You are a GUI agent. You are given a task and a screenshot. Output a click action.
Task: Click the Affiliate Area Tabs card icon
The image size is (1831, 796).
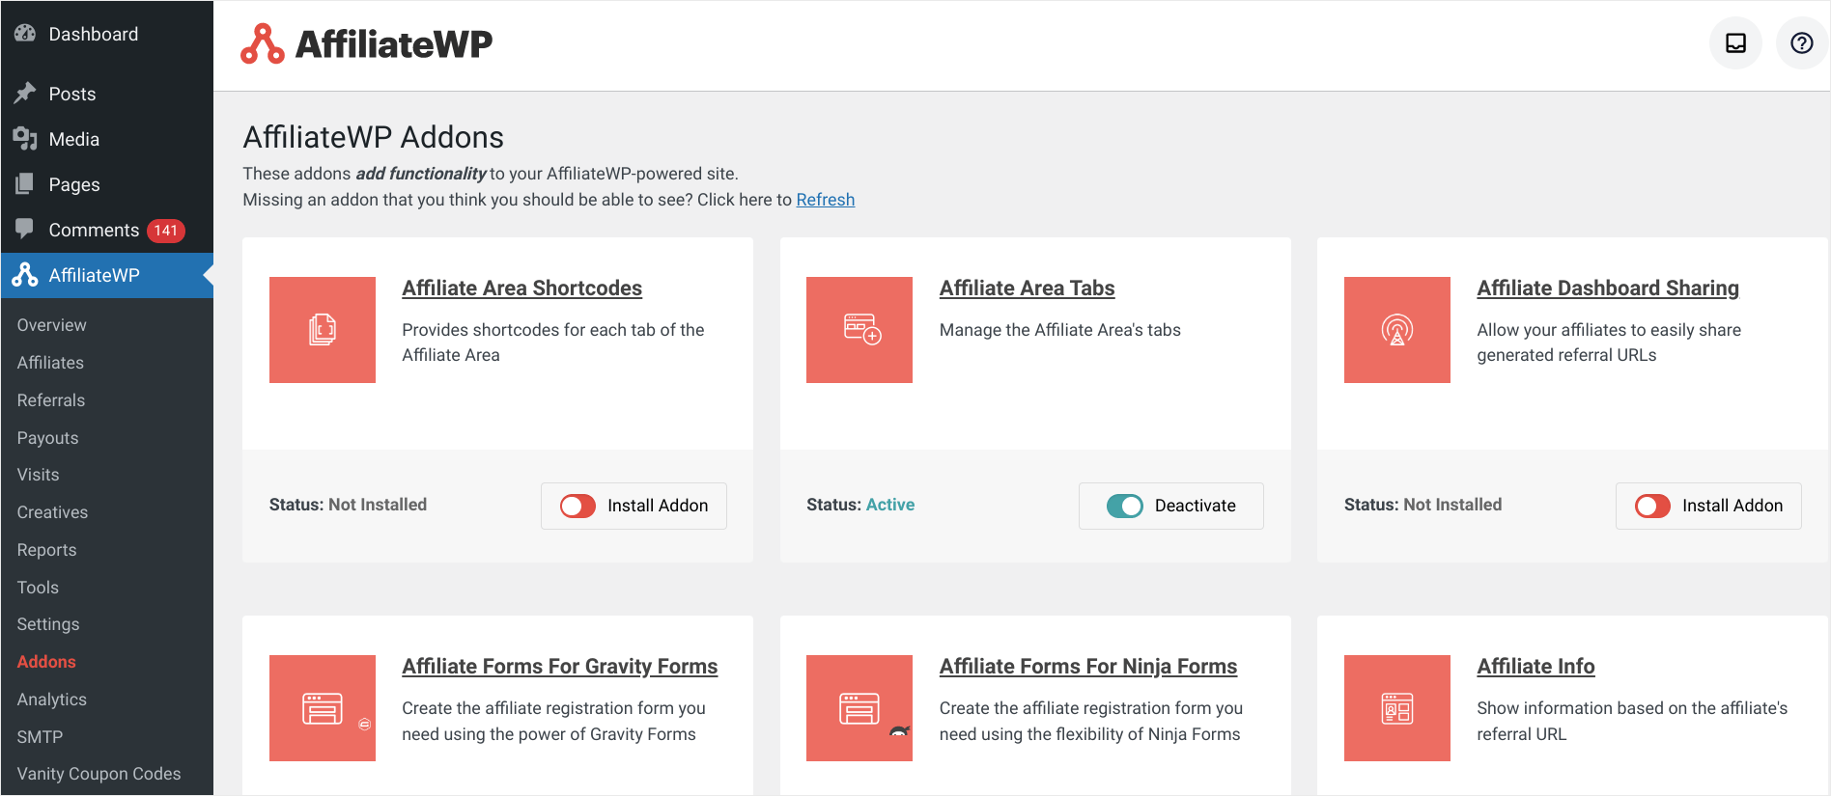tap(859, 330)
